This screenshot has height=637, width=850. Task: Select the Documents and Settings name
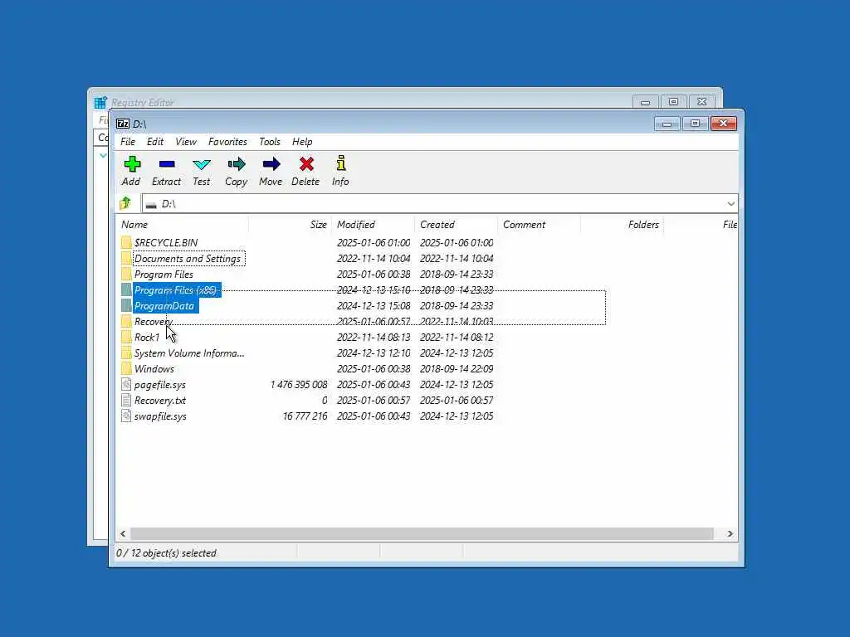(188, 259)
